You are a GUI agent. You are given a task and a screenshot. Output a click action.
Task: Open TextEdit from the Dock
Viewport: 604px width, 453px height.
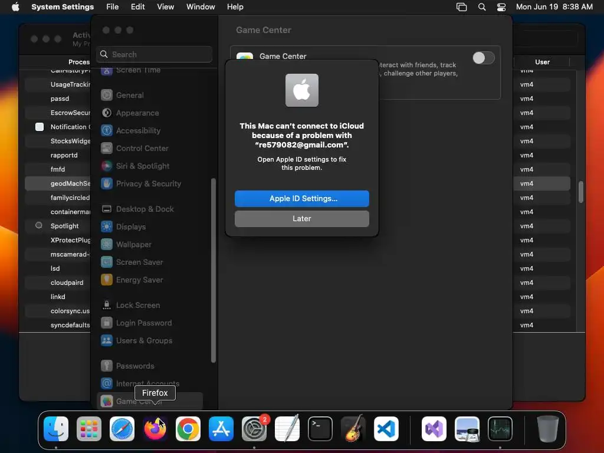tap(287, 429)
